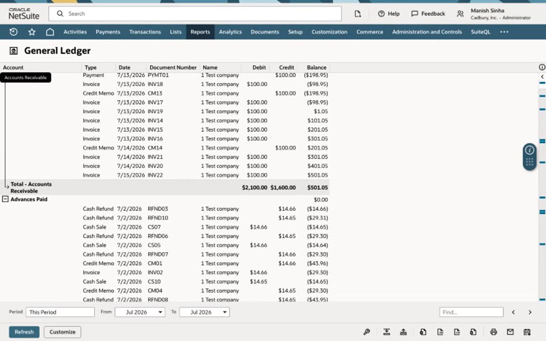The width and height of the screenshot is (546, 341).
Task: Email the report with envelope icon
Action: 510,332
